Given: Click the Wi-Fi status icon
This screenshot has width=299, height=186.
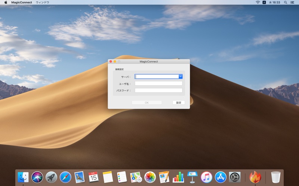Looking at the screenshot, I should coord(258,2).
